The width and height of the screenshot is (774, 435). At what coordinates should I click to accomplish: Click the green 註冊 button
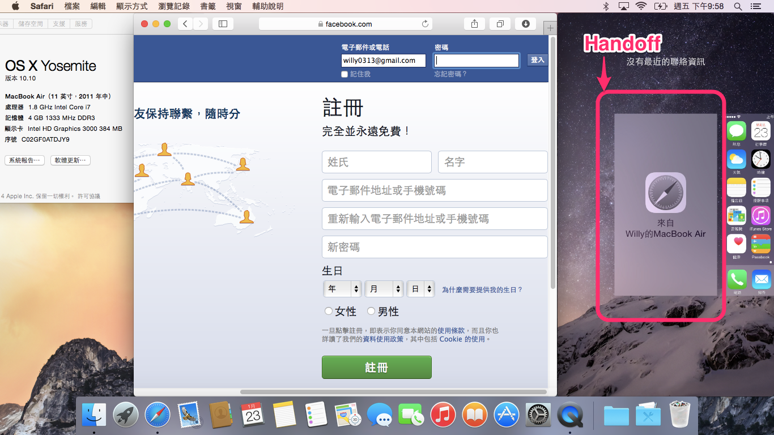click(377, 367)
